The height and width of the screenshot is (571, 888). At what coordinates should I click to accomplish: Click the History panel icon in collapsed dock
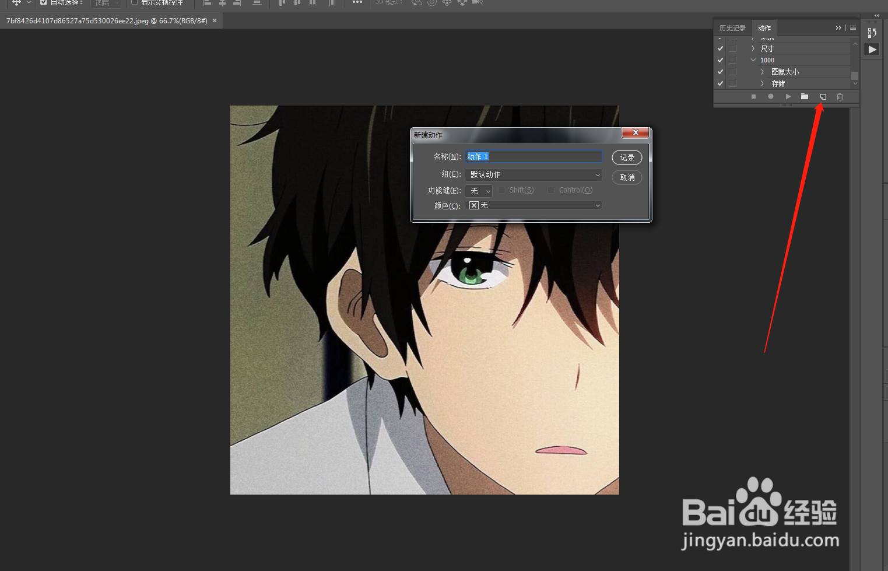click(872, 33)
